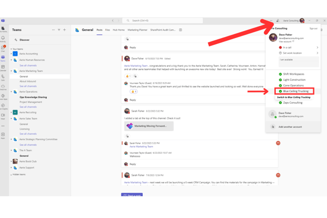Open the Apps store icon
Viewport: 327px width, 218px height.
pyautogui.click(x=3, y=135)
